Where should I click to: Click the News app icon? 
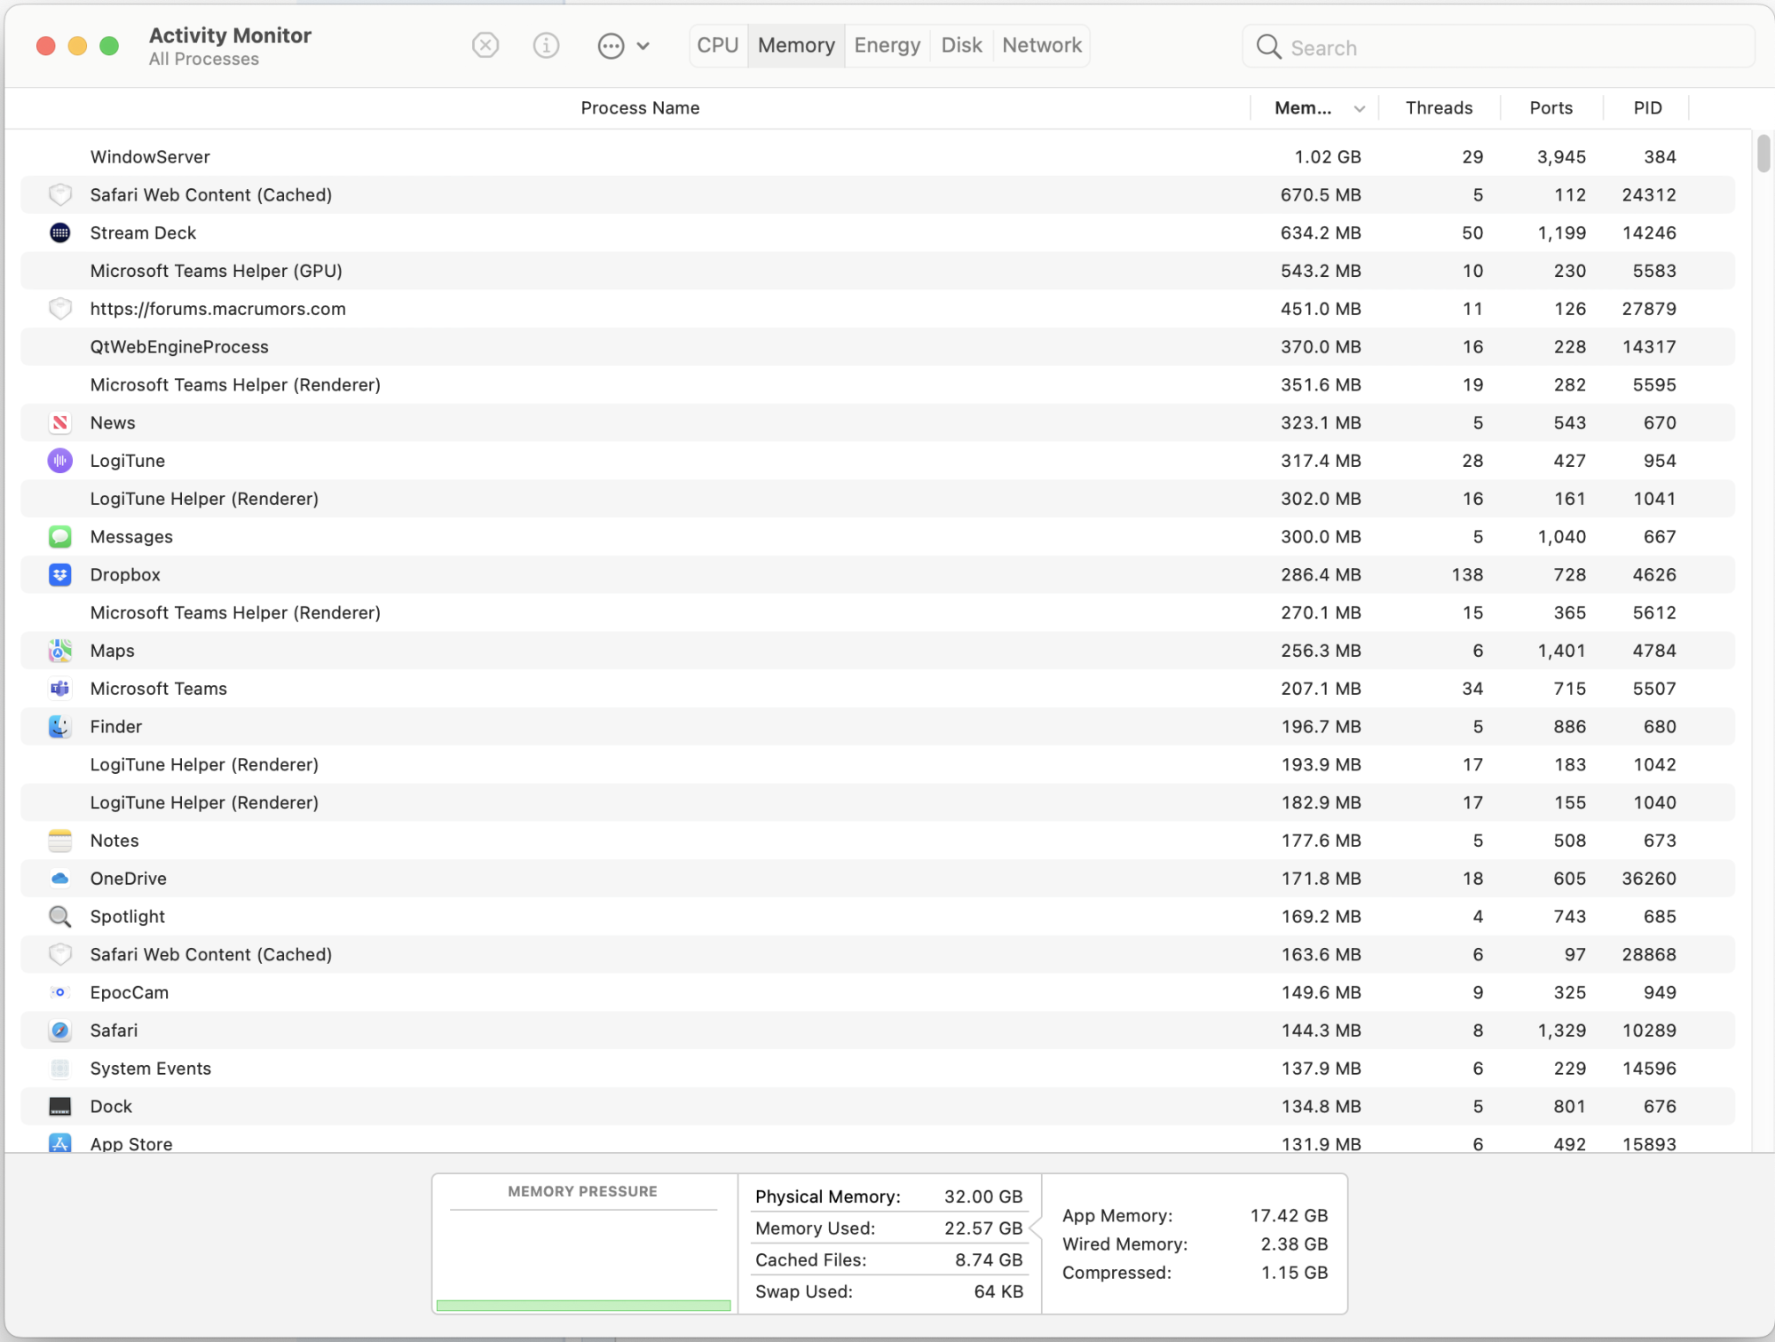point(59,422)
